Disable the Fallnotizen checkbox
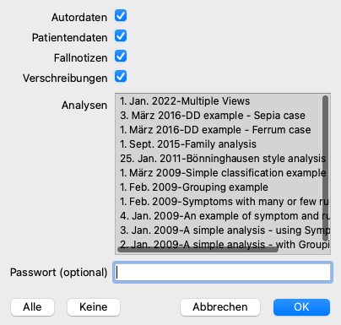The image size is (341, 325). (x=121, y=57)
